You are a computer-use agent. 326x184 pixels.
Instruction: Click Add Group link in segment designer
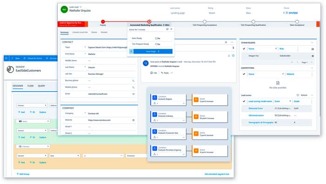tap(23, 174)
